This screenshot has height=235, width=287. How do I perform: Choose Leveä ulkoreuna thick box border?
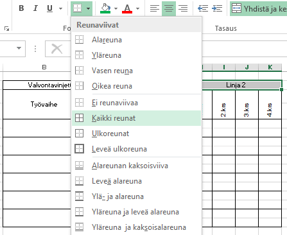136,149
